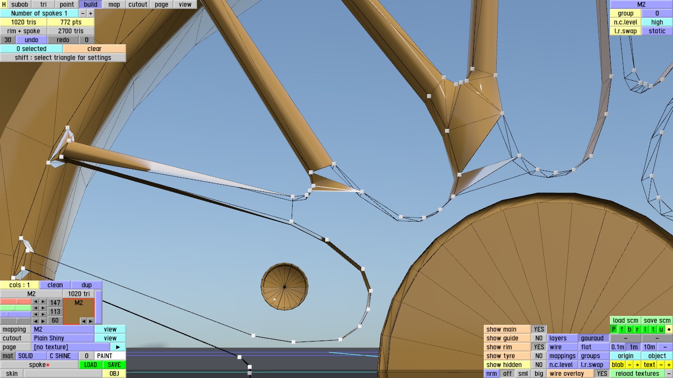The width and height of the screenshot is (673, 378).
Task: Switch to the tri mode tab
Action: [x=43, y=4]
